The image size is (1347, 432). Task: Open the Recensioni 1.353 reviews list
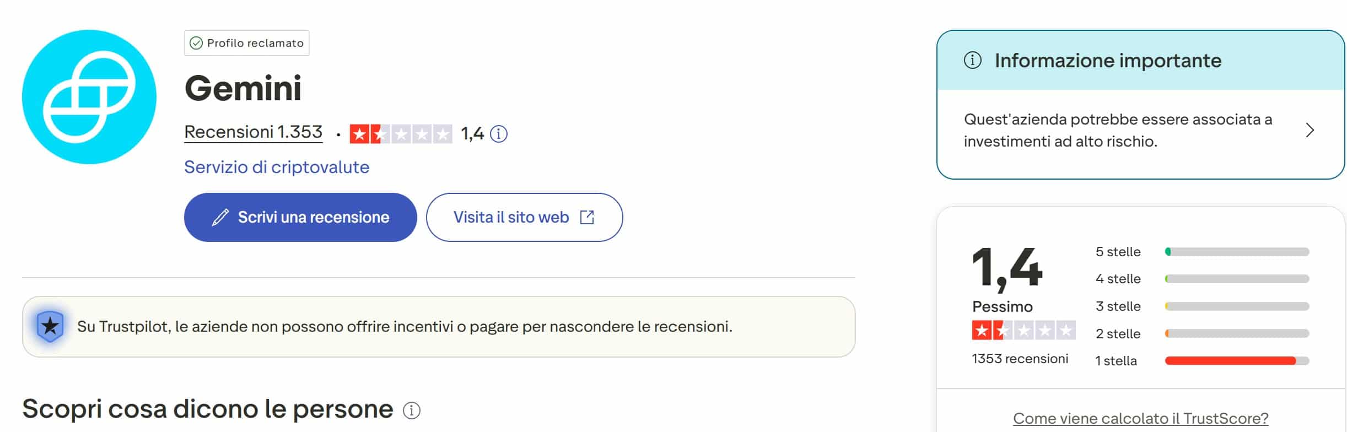pos(252,132)
